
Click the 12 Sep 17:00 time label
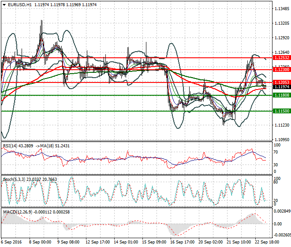(97, 242)
